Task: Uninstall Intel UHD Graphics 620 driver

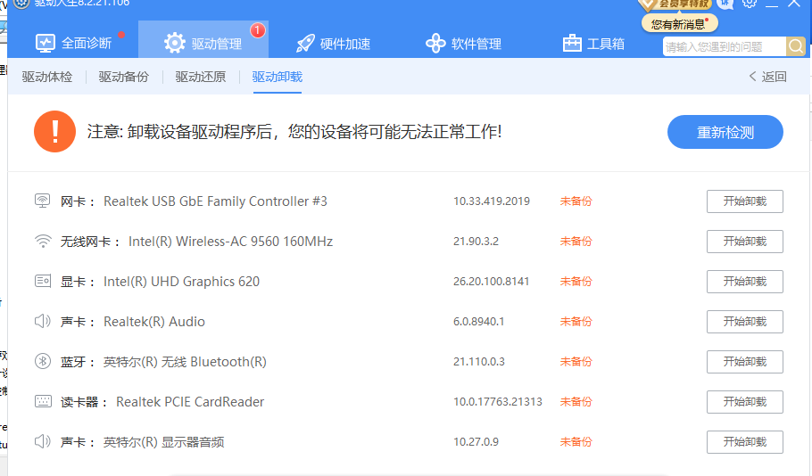Action: [x=745, y=282]
